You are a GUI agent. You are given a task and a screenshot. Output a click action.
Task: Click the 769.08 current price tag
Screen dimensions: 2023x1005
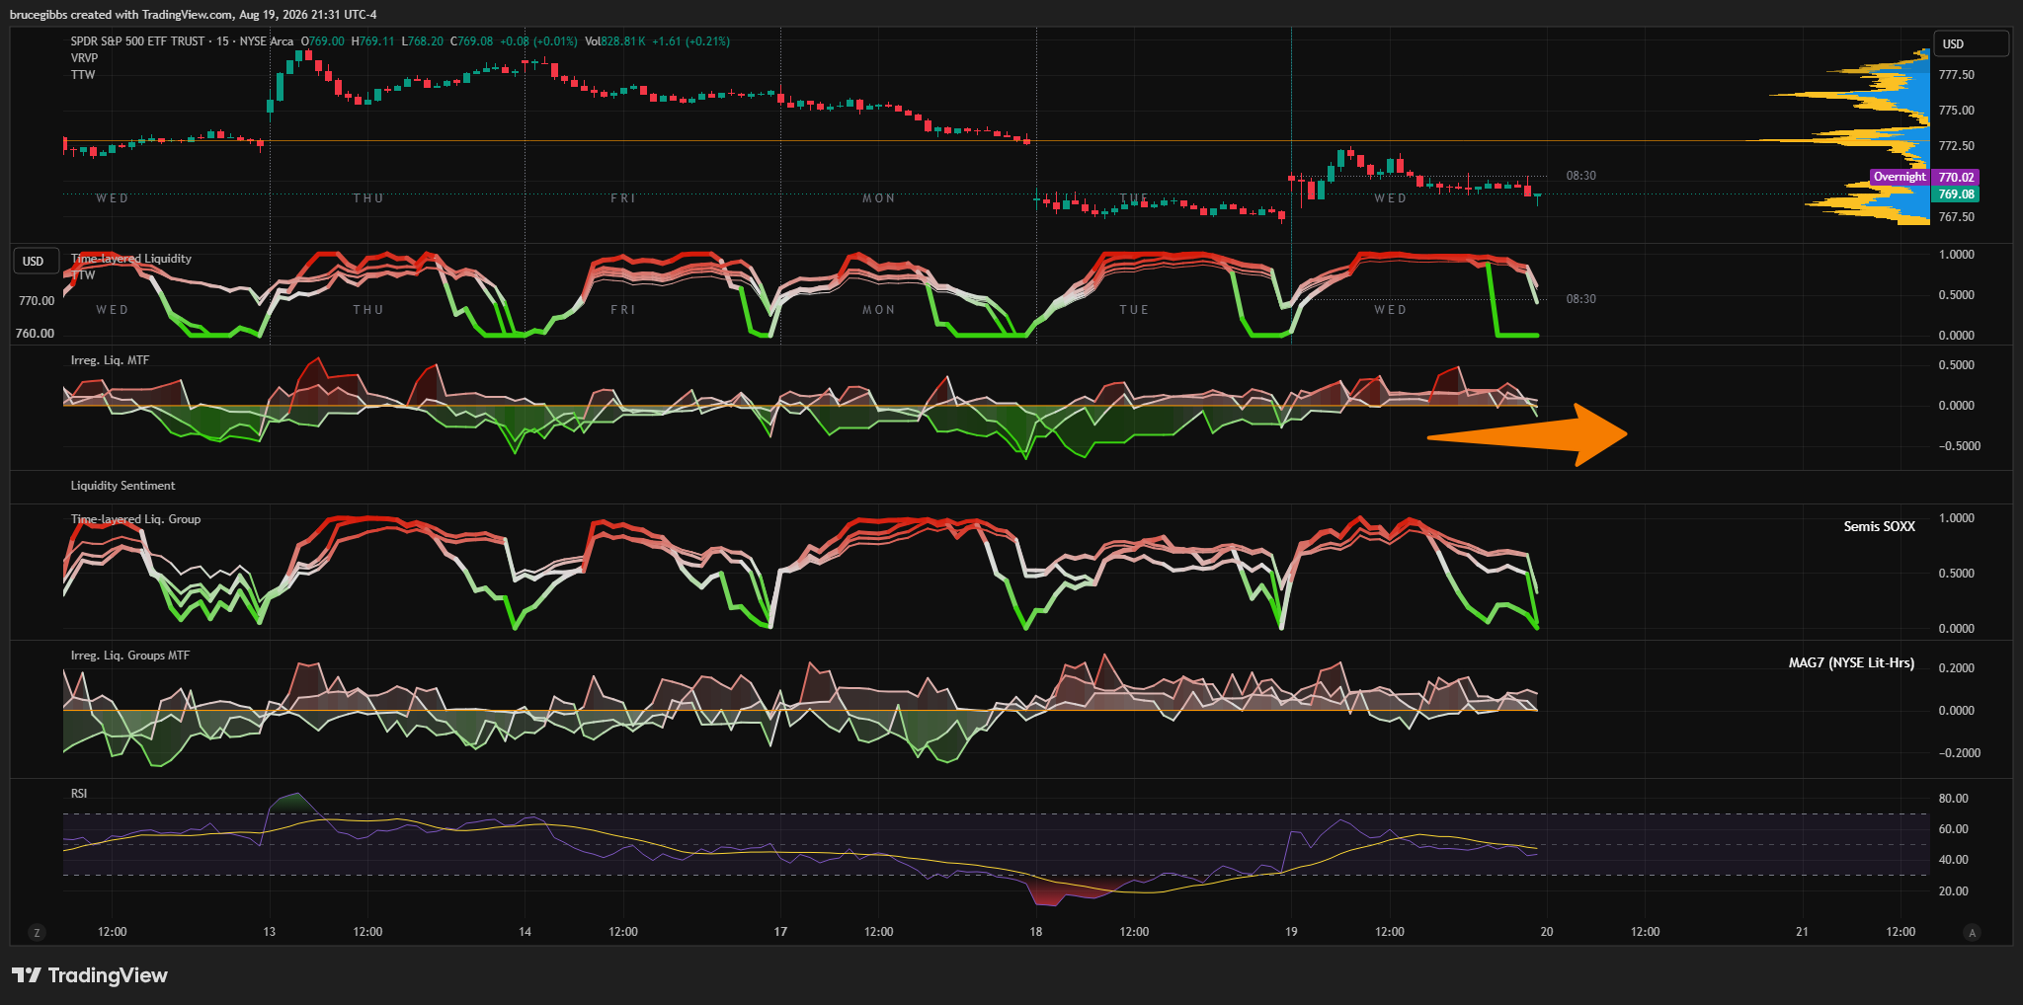1956,194
